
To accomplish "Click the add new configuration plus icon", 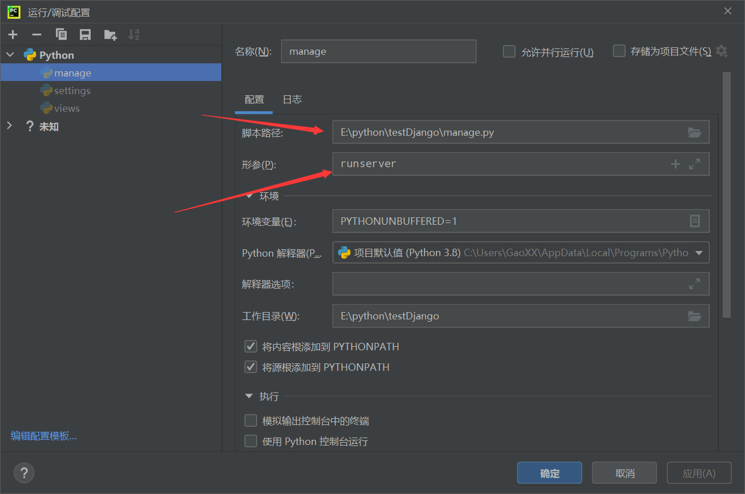I will click(13, 35).
